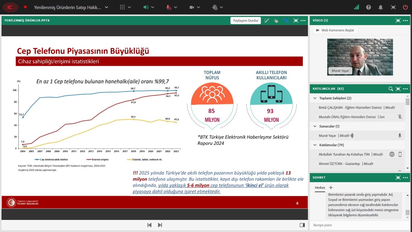Click the connection status signal bars
Viewport: 412px width, 232px height.
point(357,7)
